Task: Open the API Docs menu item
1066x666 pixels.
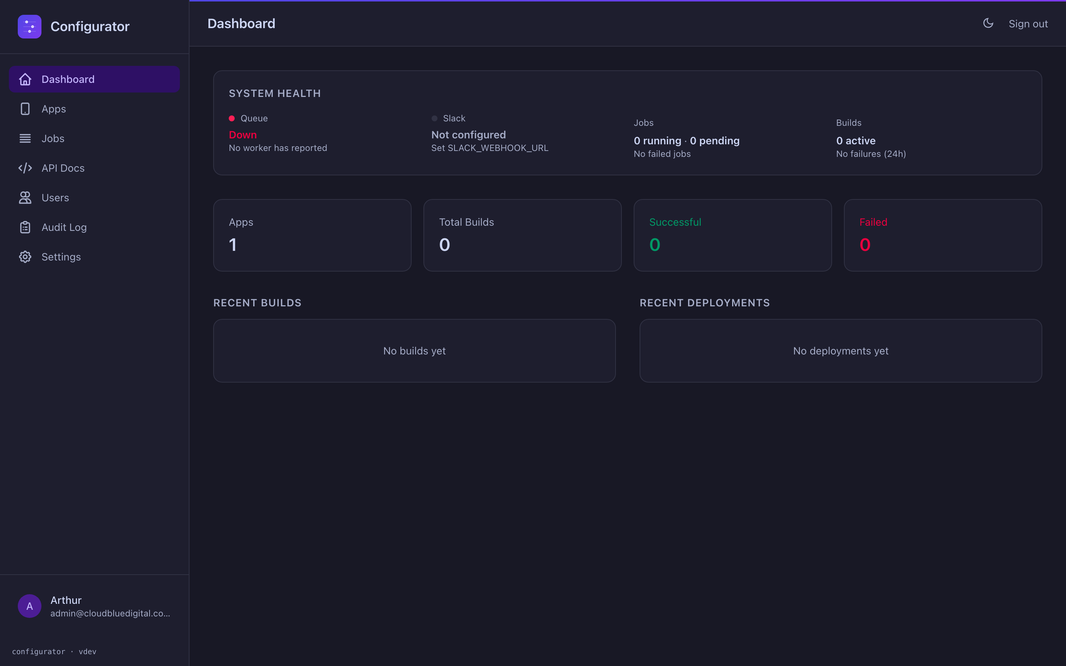Action: (94, 168)
